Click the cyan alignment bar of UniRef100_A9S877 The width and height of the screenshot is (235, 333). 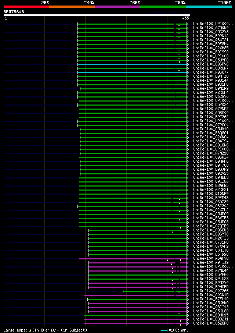[132, 72]
